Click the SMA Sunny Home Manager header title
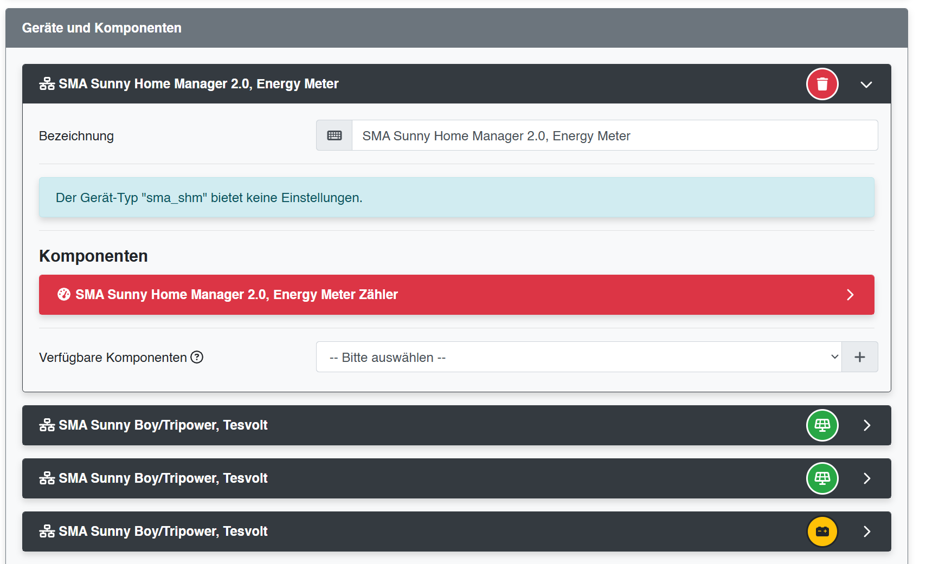Screen dimensions: 926x564 [x=198, y=84]
